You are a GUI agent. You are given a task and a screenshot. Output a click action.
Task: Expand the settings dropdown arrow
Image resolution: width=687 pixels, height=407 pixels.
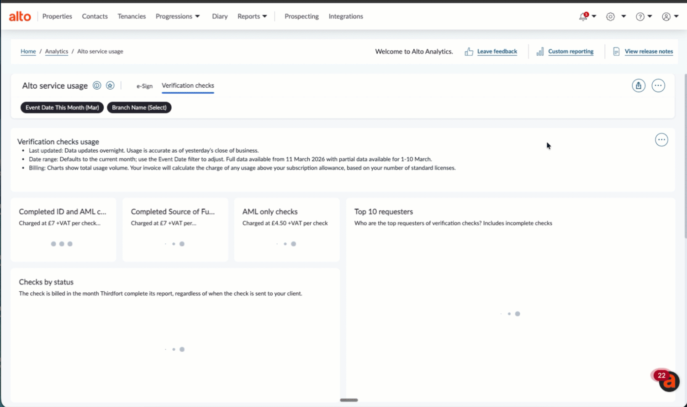(624, 16)
